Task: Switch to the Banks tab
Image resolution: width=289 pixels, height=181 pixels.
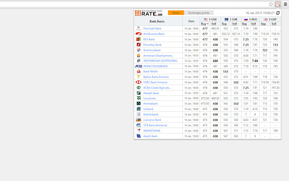Action: 176,13
